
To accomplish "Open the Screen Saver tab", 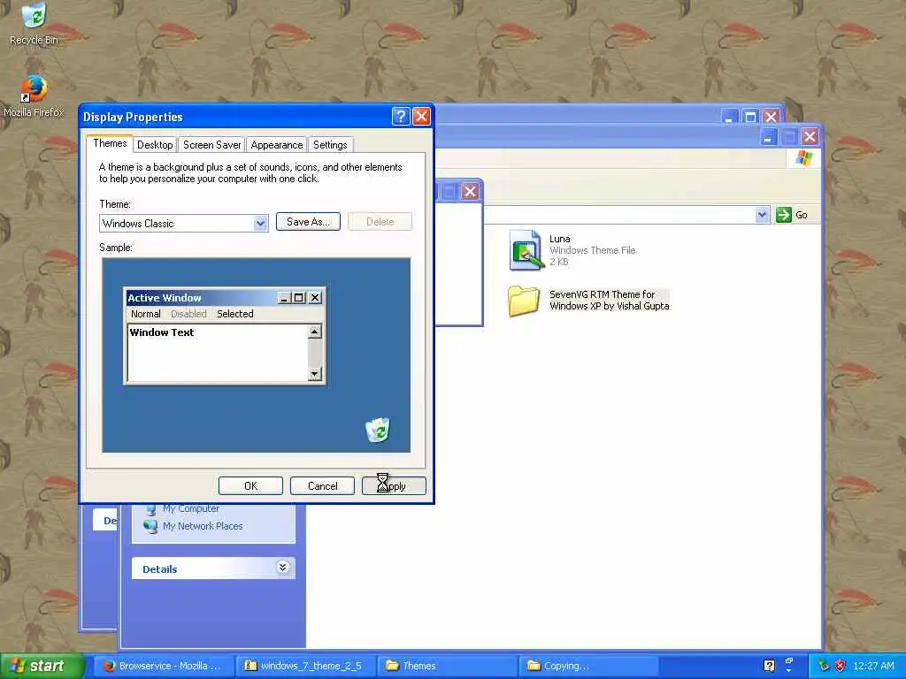I will pyautogui.click(x=212, y=145).
